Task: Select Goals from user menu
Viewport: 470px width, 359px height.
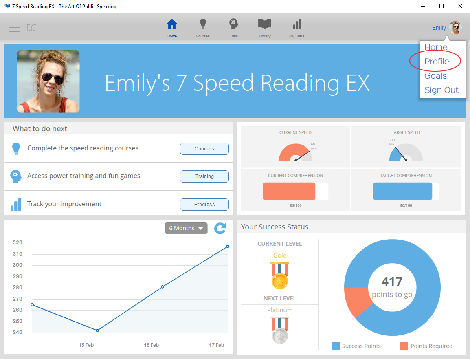Action: tap(435, 76)
